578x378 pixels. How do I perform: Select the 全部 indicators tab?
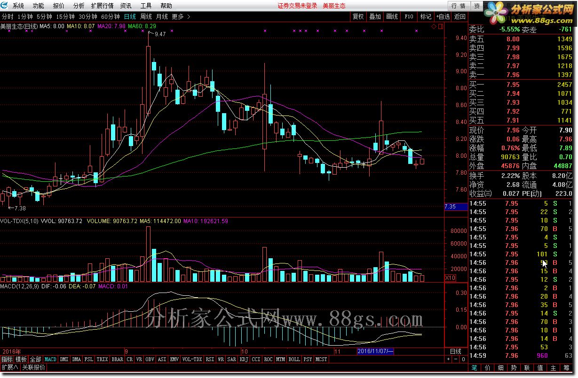[x=35, y=359]
